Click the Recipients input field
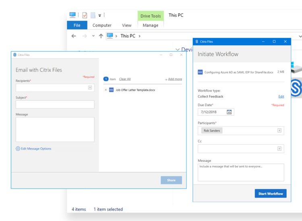This screenshot has width=302, height=221. tap(55, 88)
